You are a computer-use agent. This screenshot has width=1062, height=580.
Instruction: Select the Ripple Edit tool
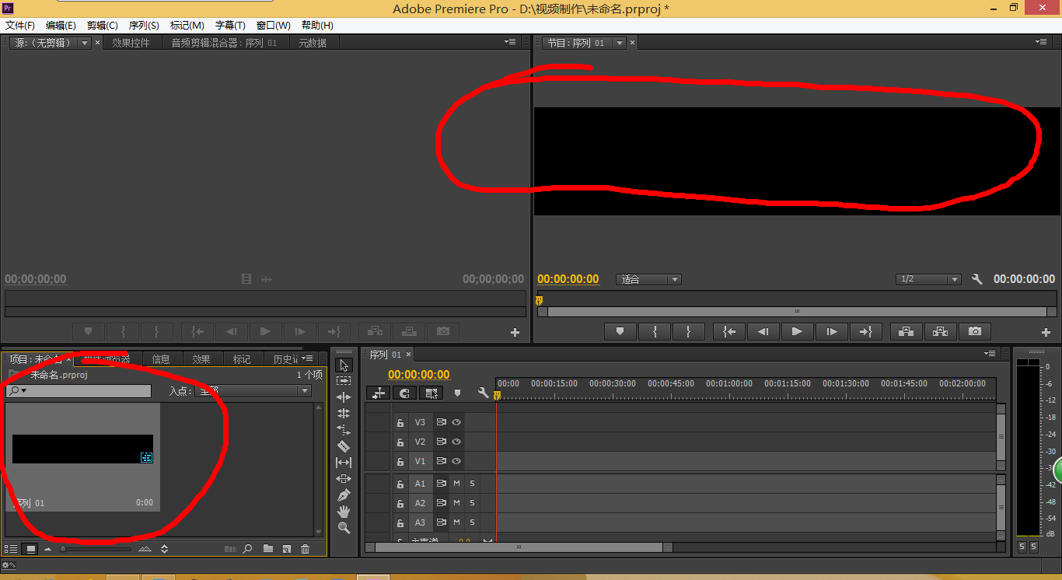point(344,397)
